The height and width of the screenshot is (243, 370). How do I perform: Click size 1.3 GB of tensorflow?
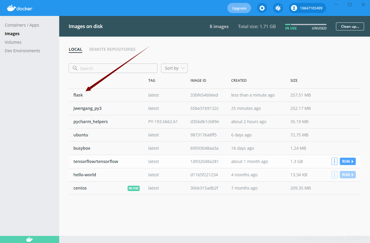297,162
